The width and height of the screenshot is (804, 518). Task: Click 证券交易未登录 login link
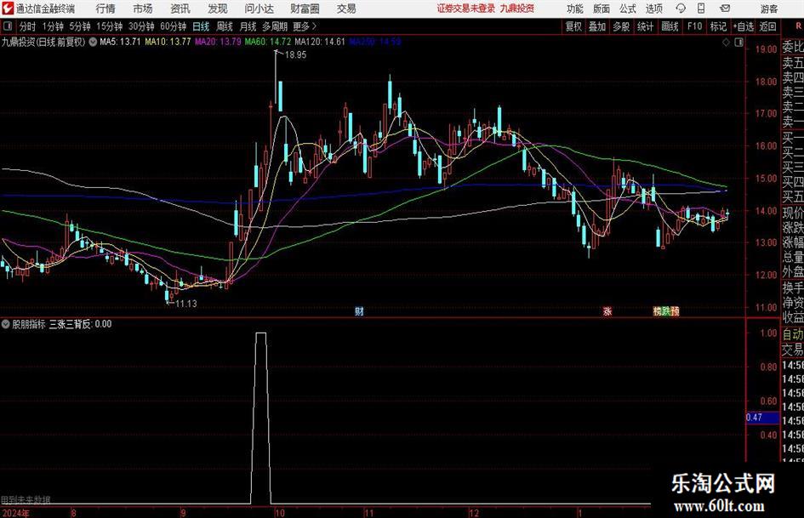tap(466, 9)
